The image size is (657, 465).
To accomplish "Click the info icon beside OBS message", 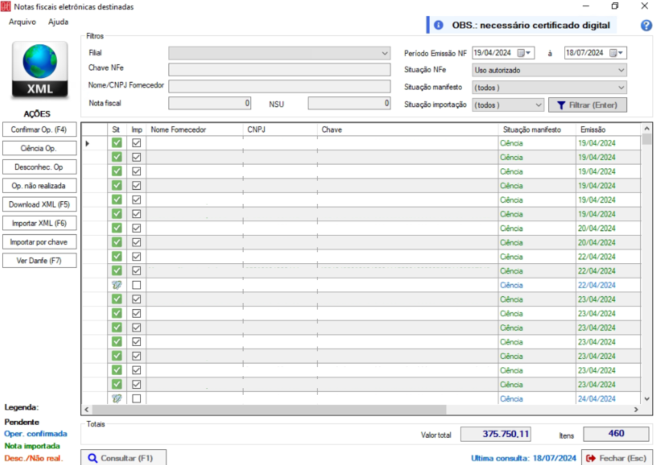I will coord(439,26).
